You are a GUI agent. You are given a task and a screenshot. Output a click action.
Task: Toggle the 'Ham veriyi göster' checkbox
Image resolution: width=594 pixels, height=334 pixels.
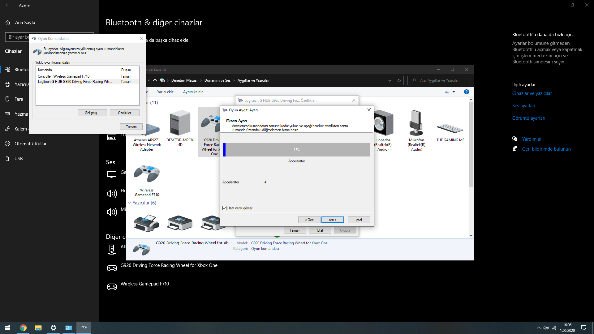tap(224, 208)
